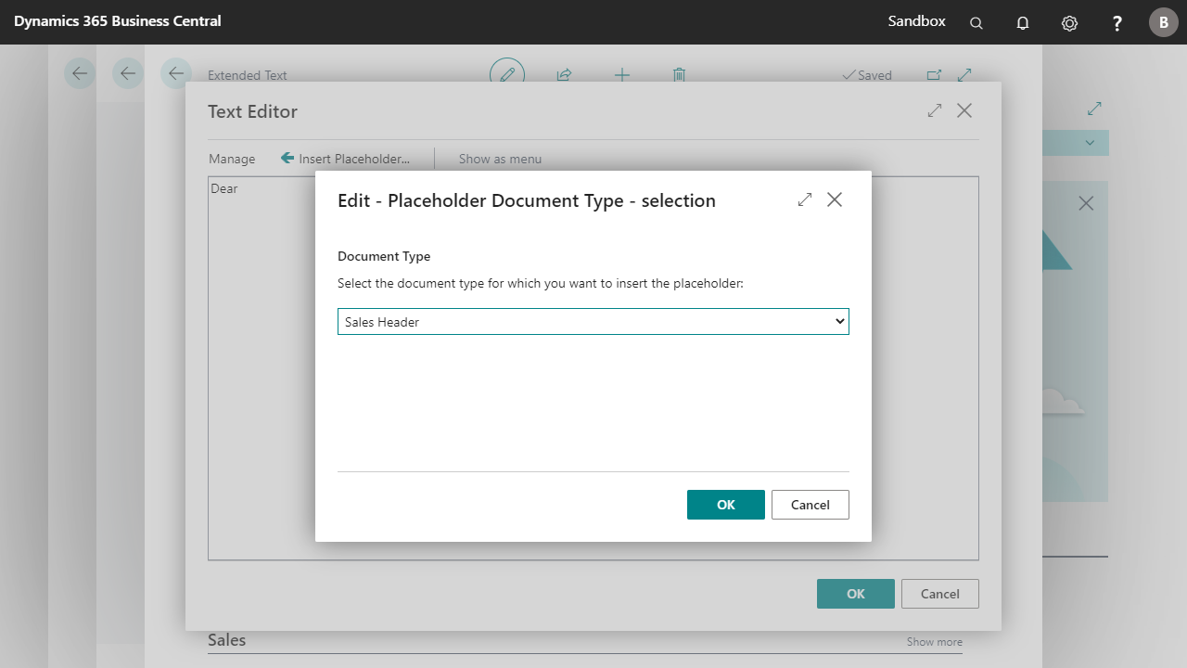Screen dimensions: 1187x668
Task: Click the plus new record icon
Action: (x=621, y=75)
